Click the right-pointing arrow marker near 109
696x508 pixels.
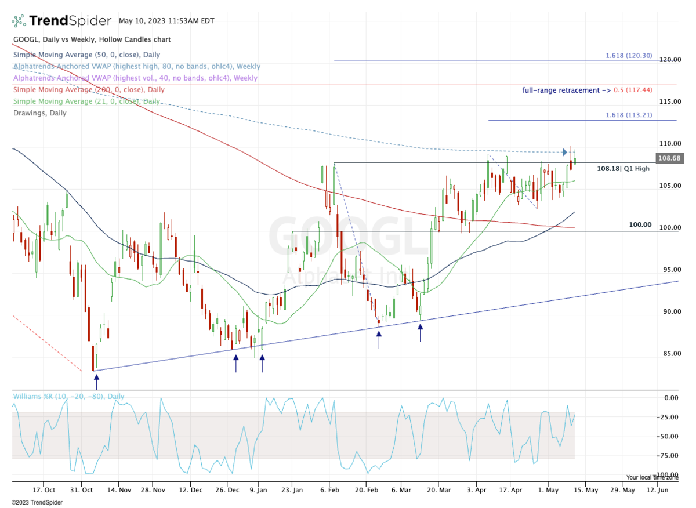pos(566,153)
